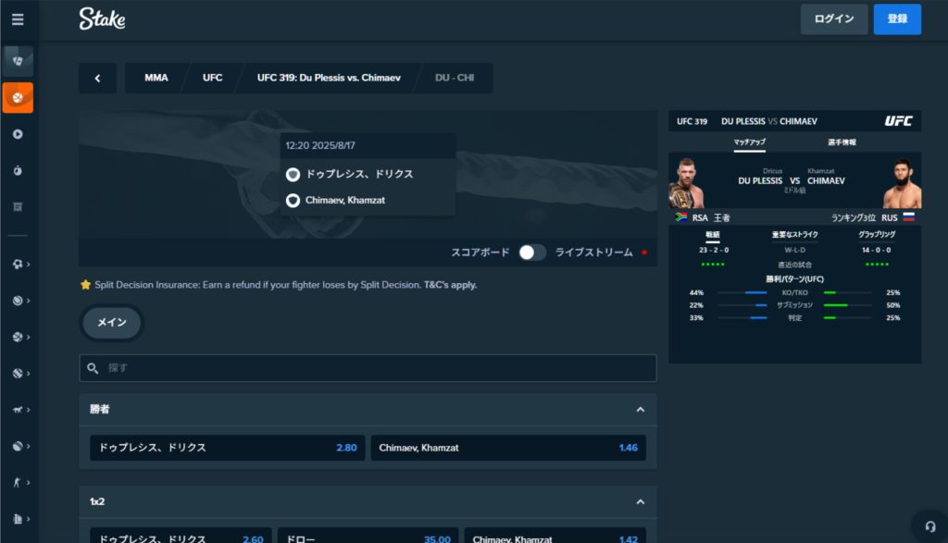The width and height of the screenshot is (948, 543).
Task: Open the stopwatch starting-soon icon
Action: point(18,171)
